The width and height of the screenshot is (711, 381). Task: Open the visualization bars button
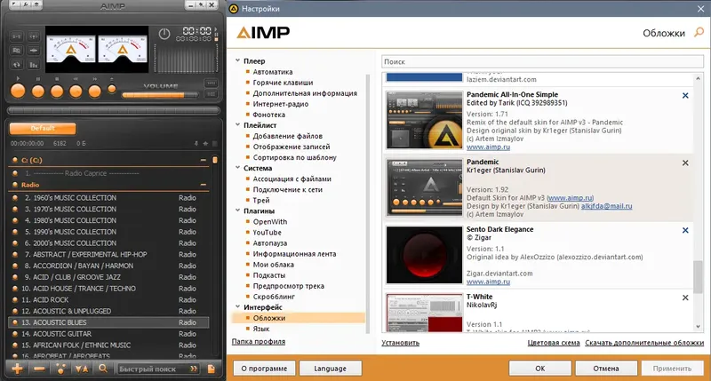pos(34,65)
